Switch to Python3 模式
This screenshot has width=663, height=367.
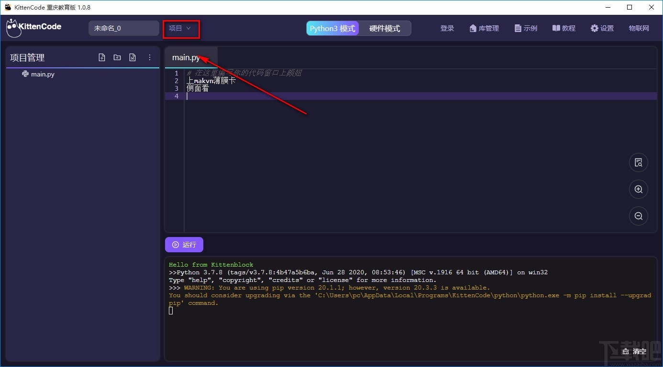coord(332,28)
